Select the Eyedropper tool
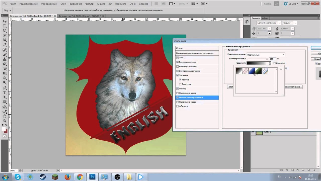Viewport: 321px width, 181px height. click(x=5, y=44)
